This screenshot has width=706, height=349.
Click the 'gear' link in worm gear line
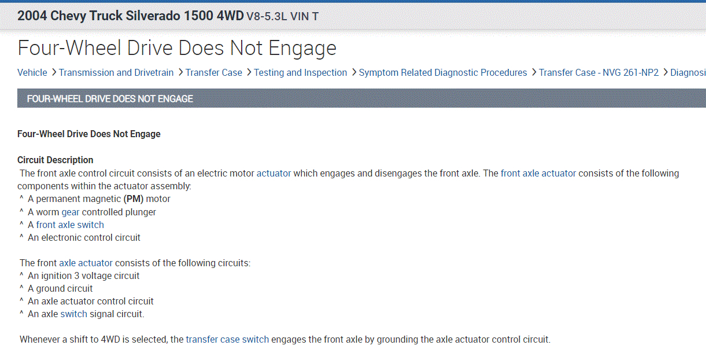[71, 212]
